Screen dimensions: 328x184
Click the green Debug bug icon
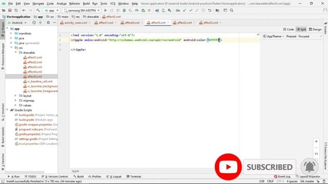coord(124,10)
